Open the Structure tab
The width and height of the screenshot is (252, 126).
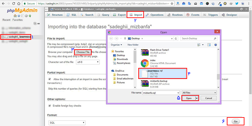[x=55, y=15]
